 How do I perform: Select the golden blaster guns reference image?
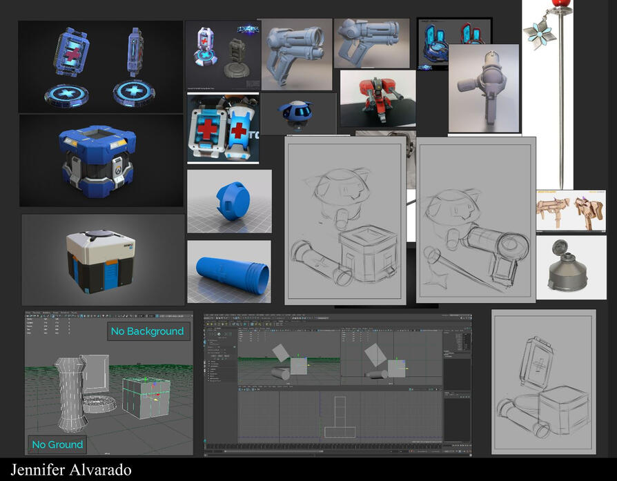(x=571, y=210)
